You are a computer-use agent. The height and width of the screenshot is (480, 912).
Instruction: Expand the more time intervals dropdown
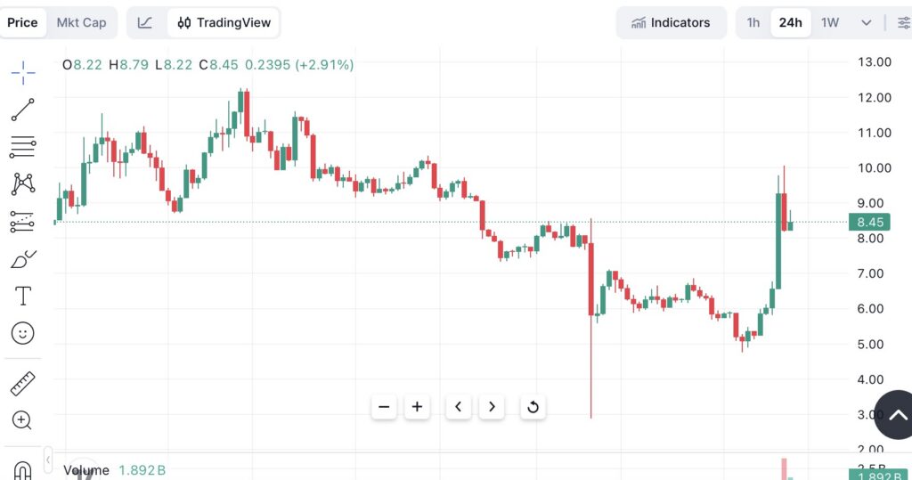pyautogui.click(x=866, y=23)
